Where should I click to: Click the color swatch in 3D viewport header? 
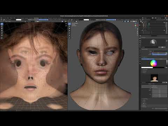86,20
